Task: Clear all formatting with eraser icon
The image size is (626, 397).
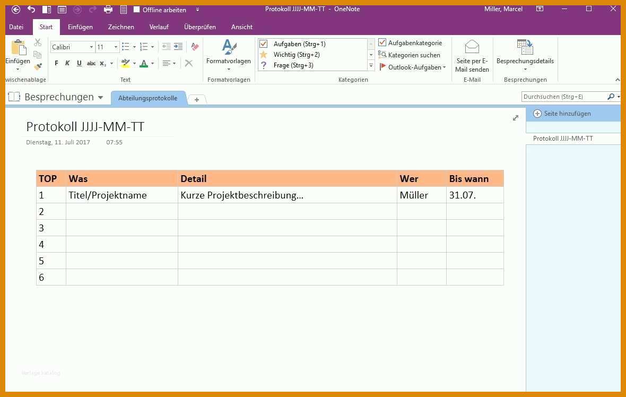Action: (x=195, y=47)
